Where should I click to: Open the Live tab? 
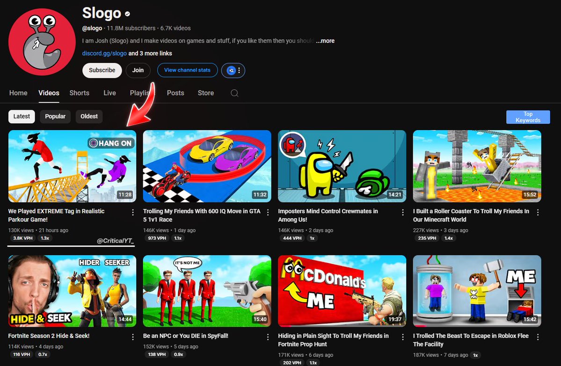coord(109,93)
